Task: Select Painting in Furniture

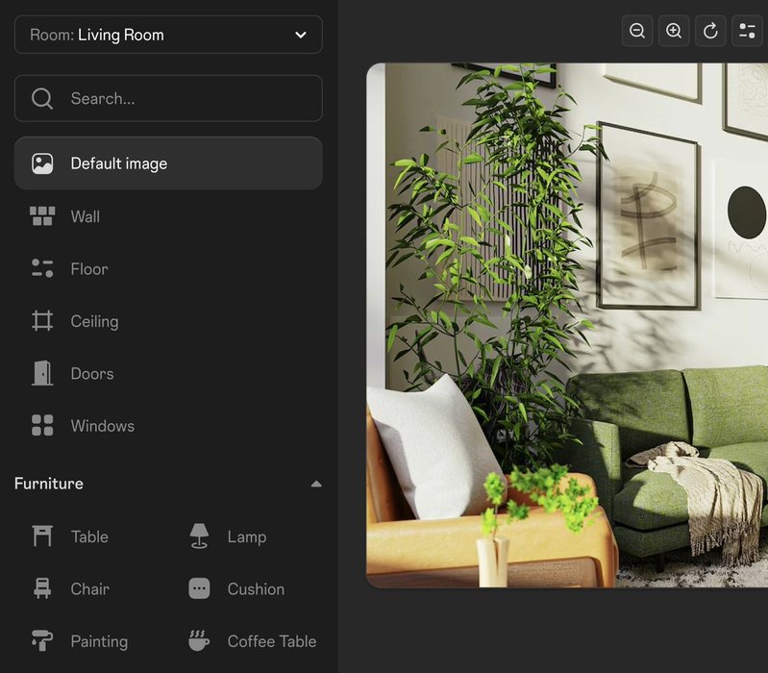Action: tap(80, 641)
